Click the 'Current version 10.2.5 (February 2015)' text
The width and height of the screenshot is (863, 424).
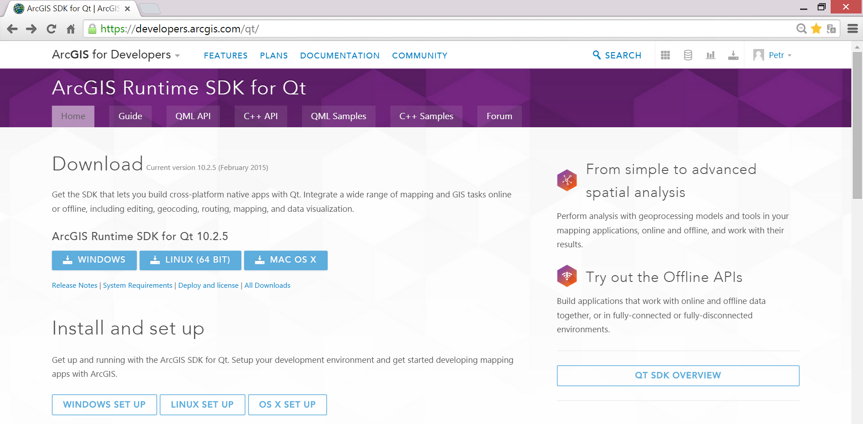coord(207,168)
